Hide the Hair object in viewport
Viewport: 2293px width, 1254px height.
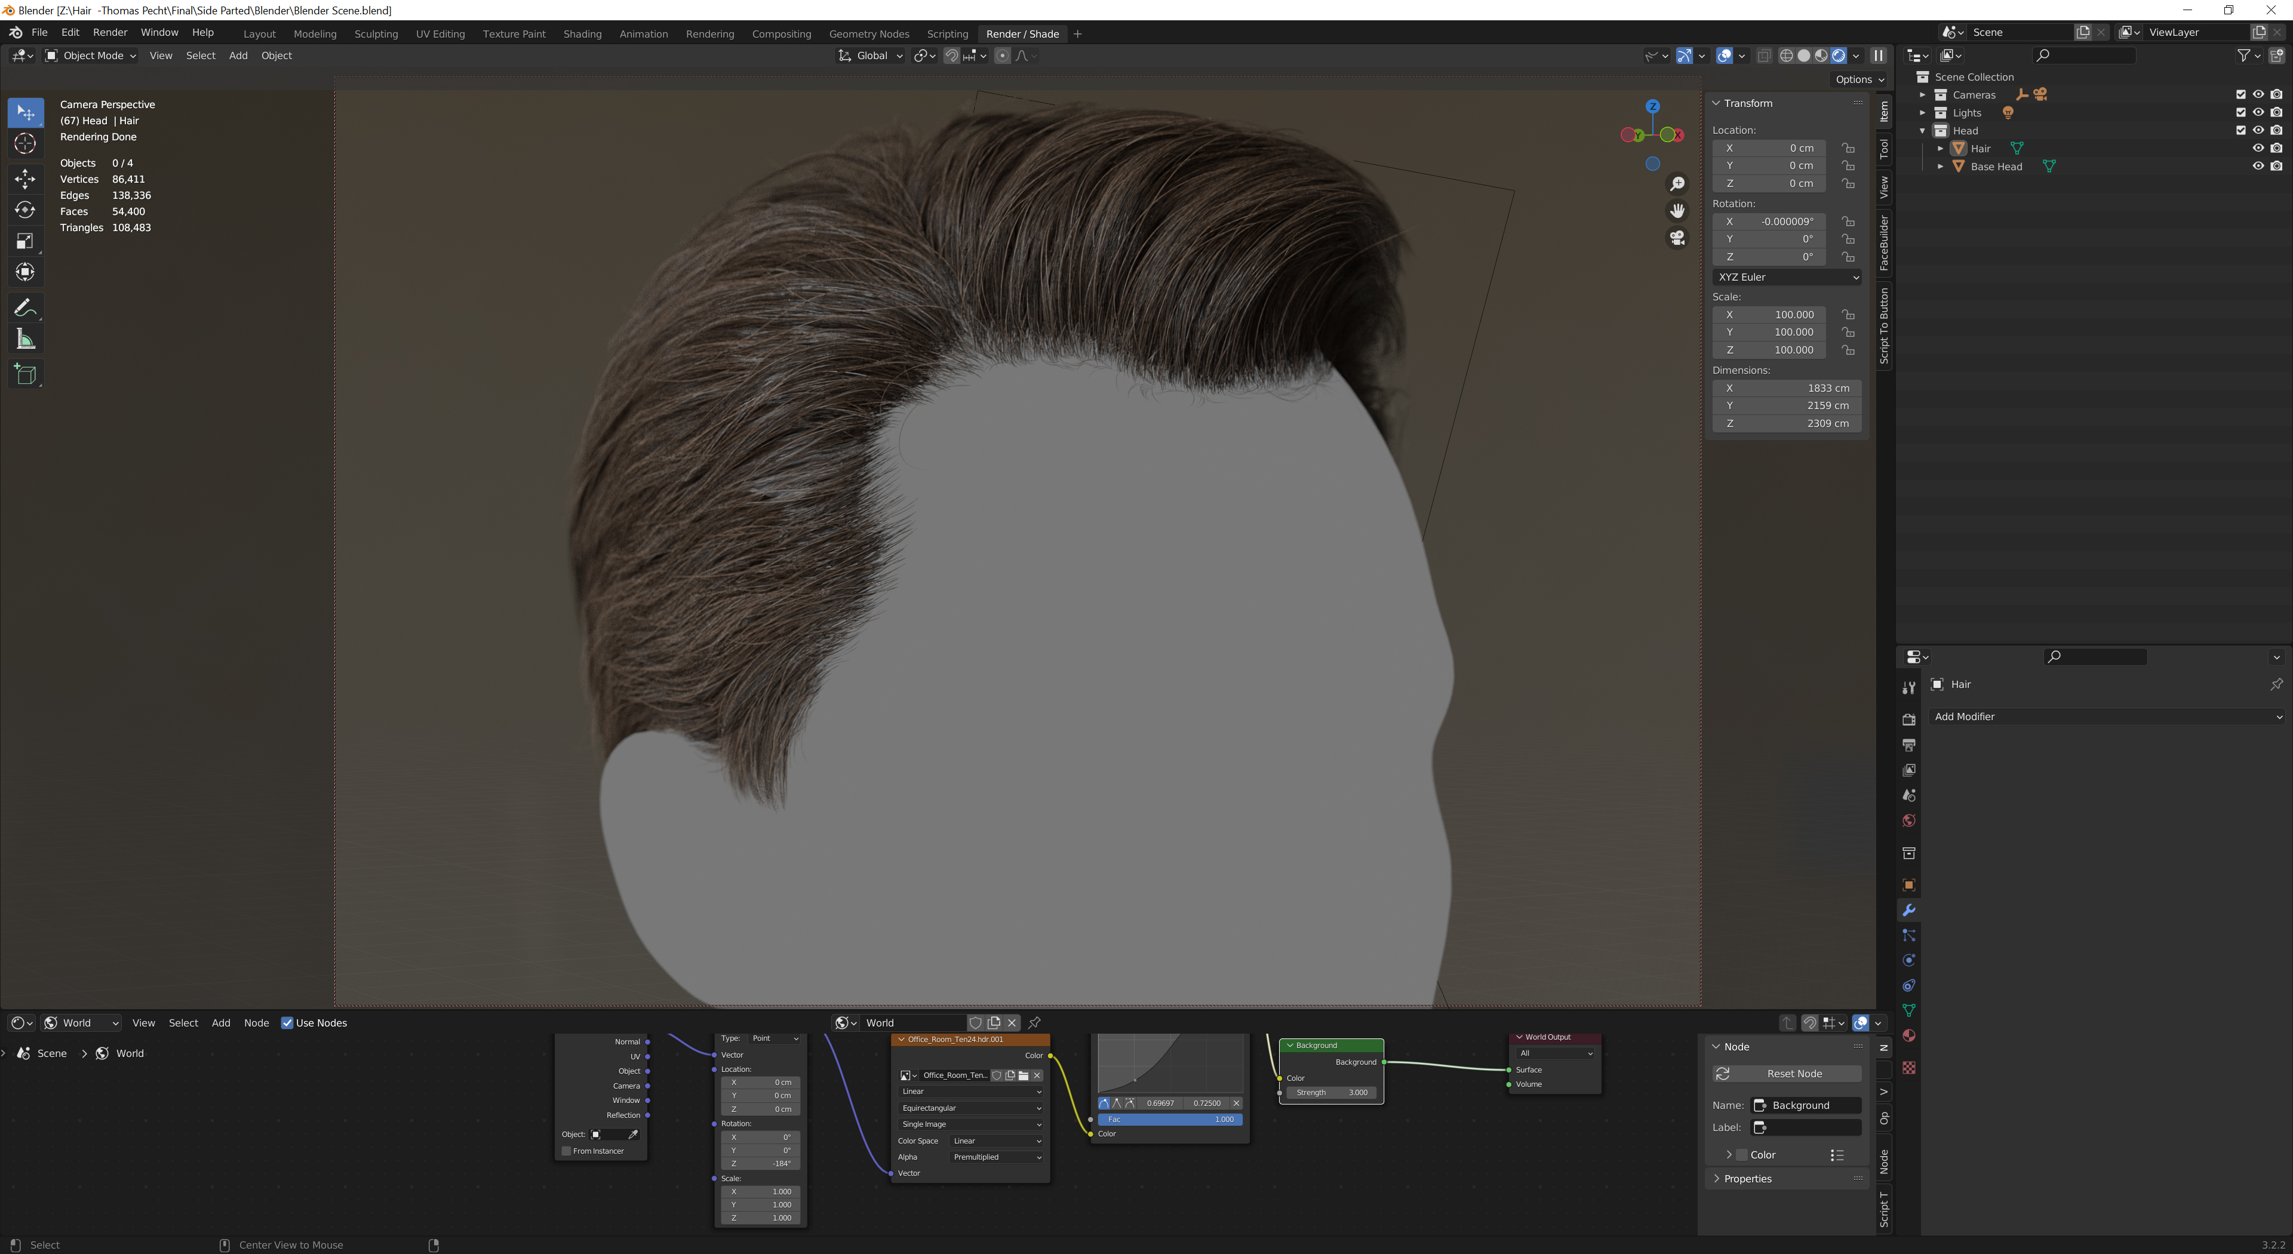[2257, 147]
